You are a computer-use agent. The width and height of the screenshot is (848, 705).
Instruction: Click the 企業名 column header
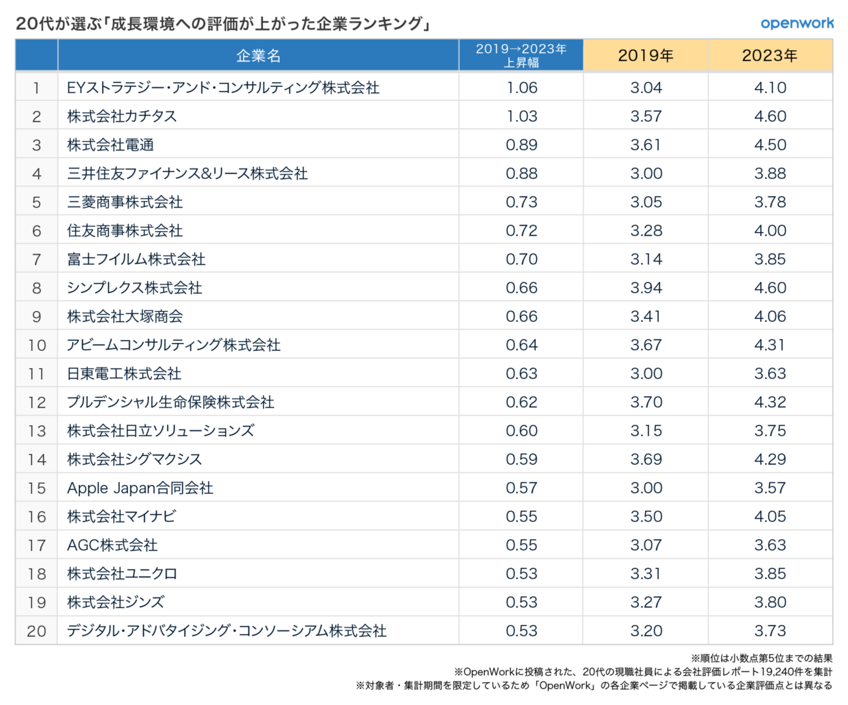258,56
